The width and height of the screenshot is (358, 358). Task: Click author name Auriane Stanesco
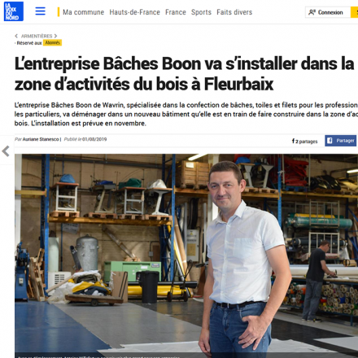[41, 139]
